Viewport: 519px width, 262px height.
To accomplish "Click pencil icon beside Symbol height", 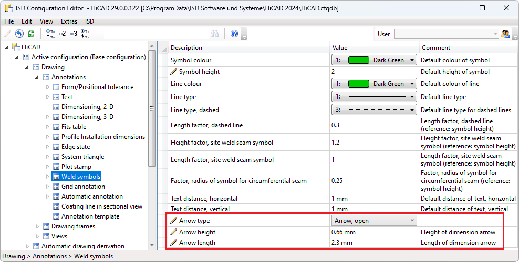I will pos(173,72).
